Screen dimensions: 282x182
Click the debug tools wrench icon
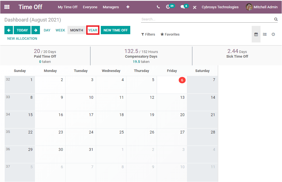coord(195,7)
